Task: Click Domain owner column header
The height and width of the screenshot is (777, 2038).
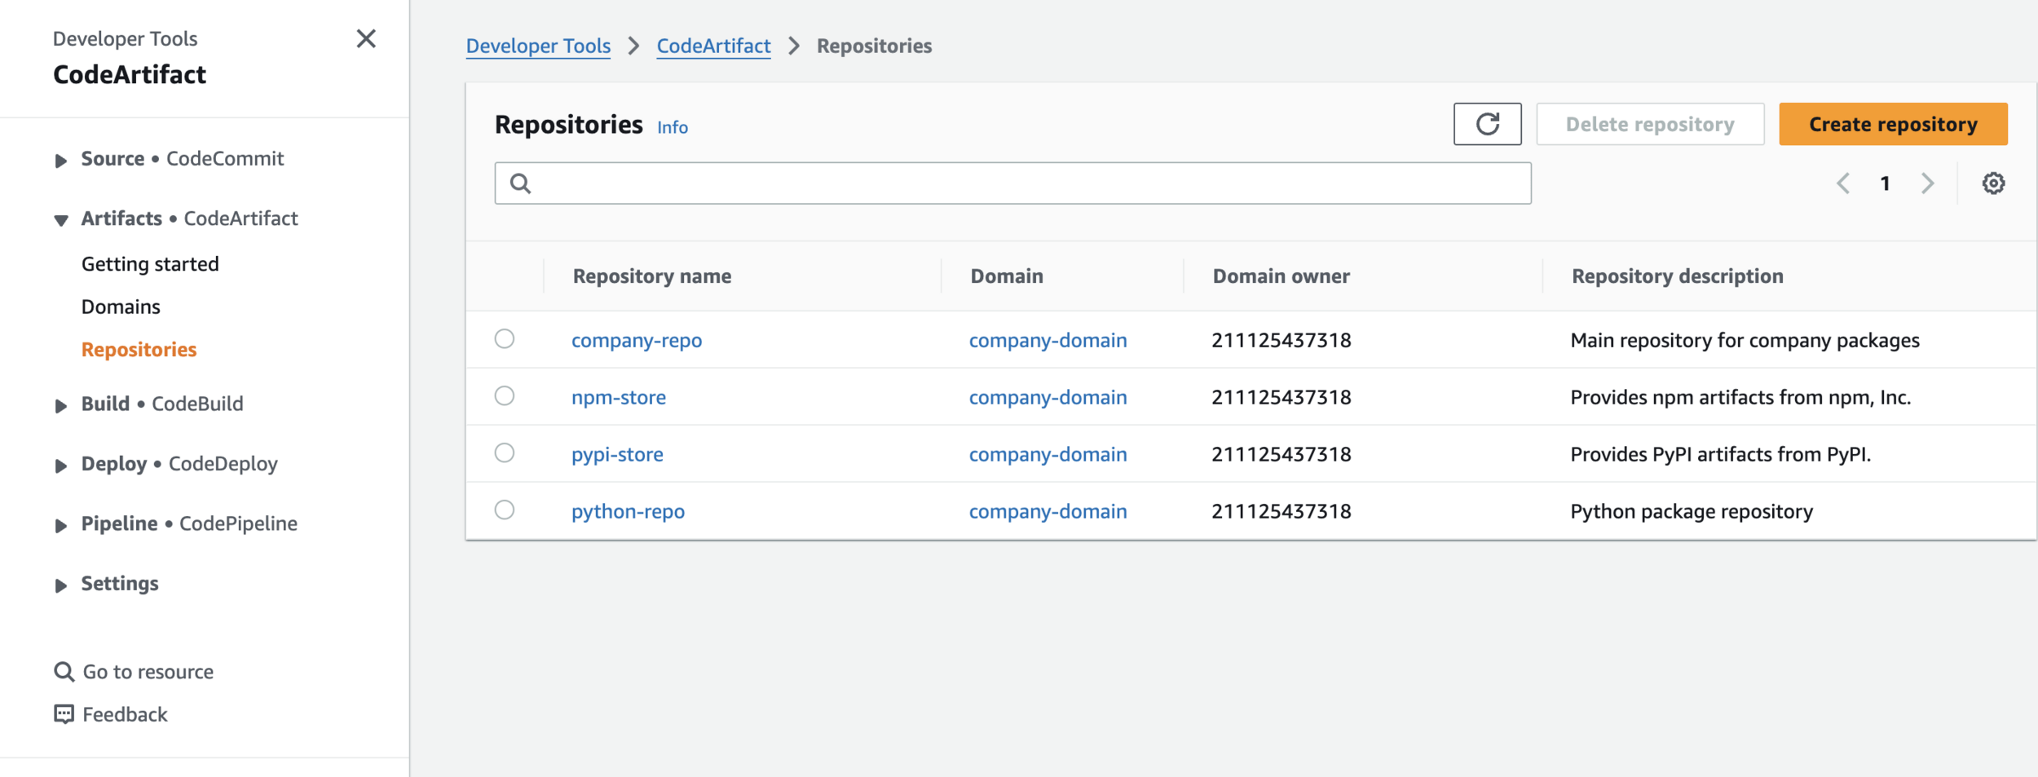Action: [x=1281, y=276]
